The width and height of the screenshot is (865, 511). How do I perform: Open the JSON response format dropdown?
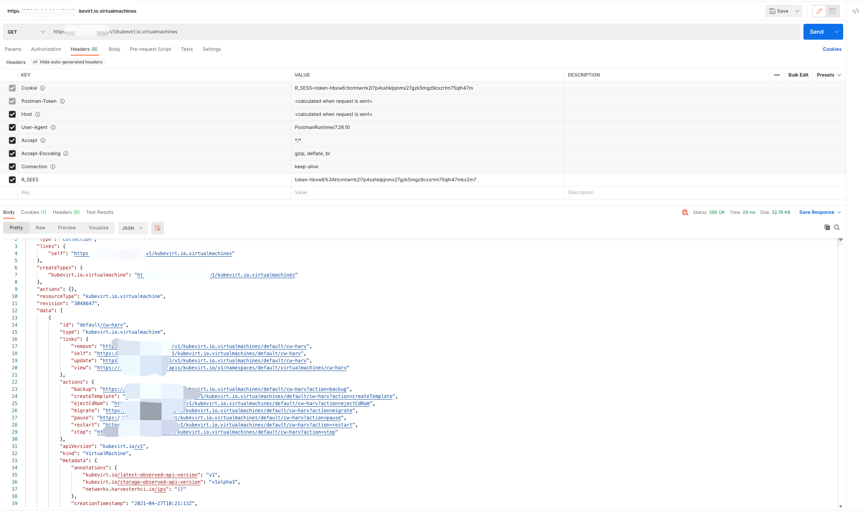pos(133,228)
